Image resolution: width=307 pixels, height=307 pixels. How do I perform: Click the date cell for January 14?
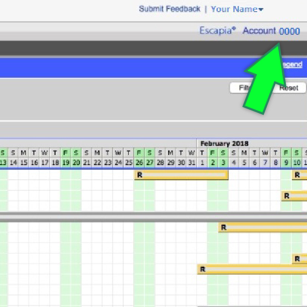[x=13, y=163]
